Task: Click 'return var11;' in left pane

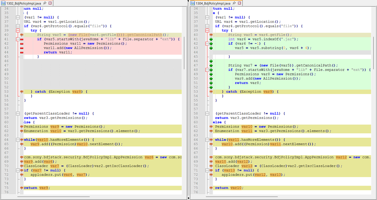Action: pos(58,52)
